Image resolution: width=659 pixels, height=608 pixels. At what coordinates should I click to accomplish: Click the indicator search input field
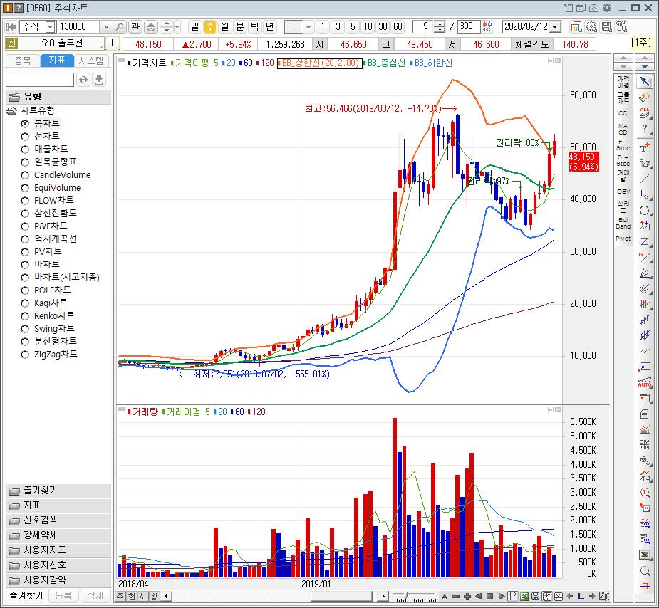coord(40,79)
